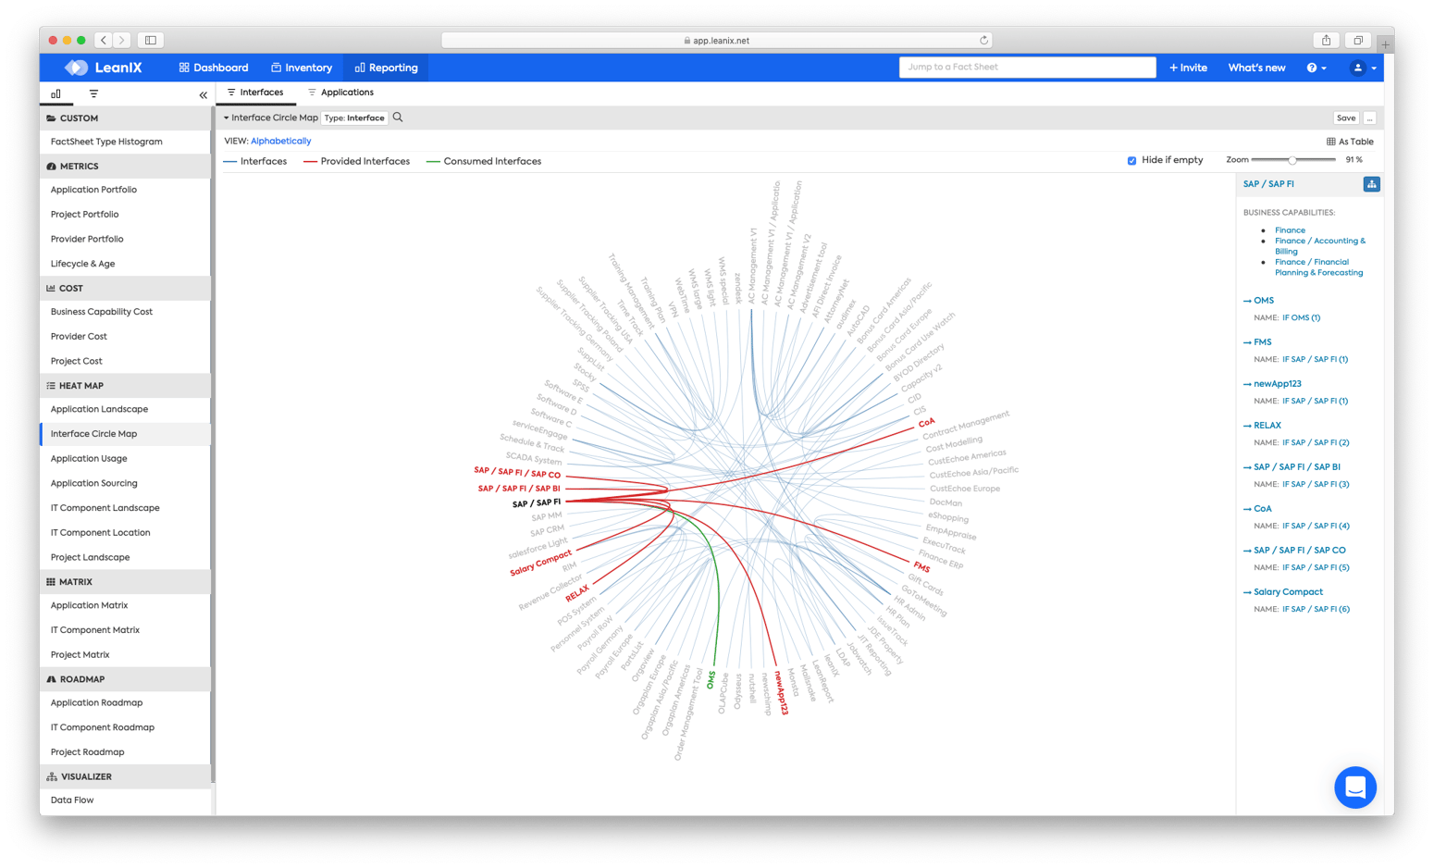Click the browser page reload icon
1434x868 pixels.
click(983, 40)
